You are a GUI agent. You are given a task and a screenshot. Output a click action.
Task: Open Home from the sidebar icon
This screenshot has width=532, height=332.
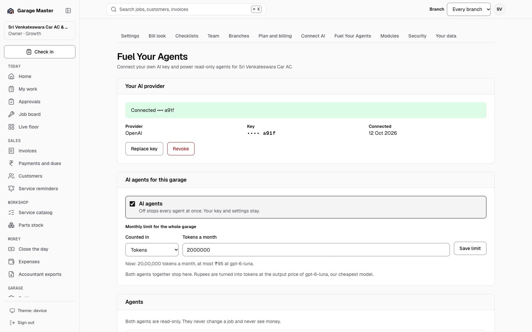pyautogui.click(x=11, y=76)
